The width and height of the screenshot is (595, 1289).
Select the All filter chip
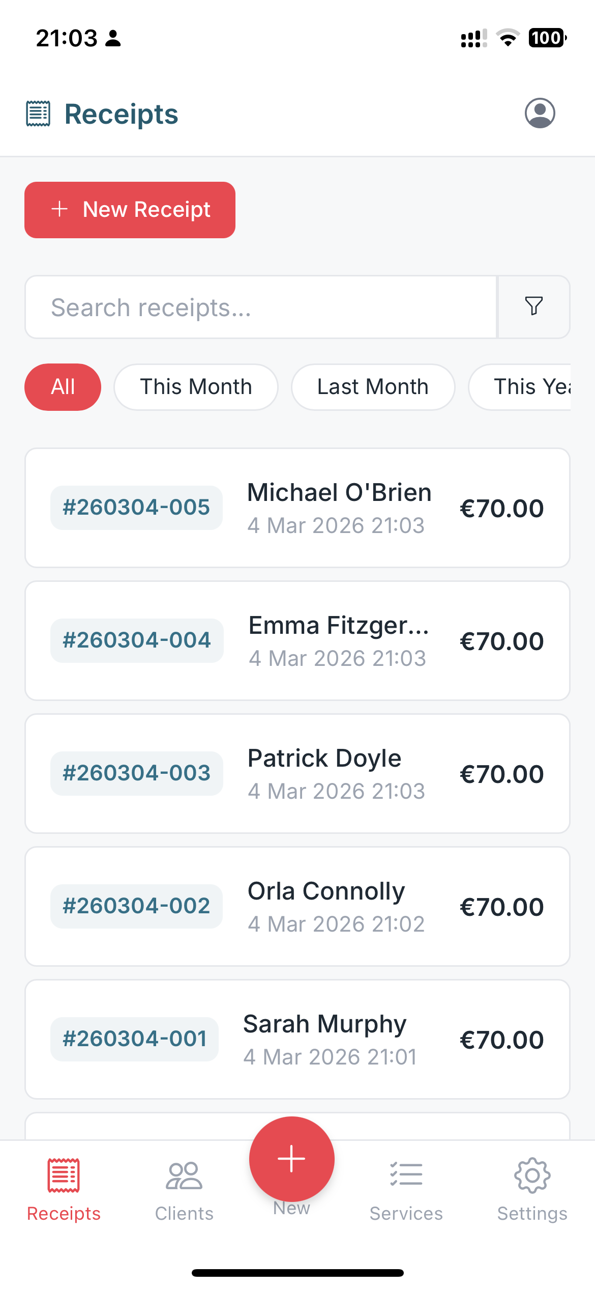tap(63, 387)
